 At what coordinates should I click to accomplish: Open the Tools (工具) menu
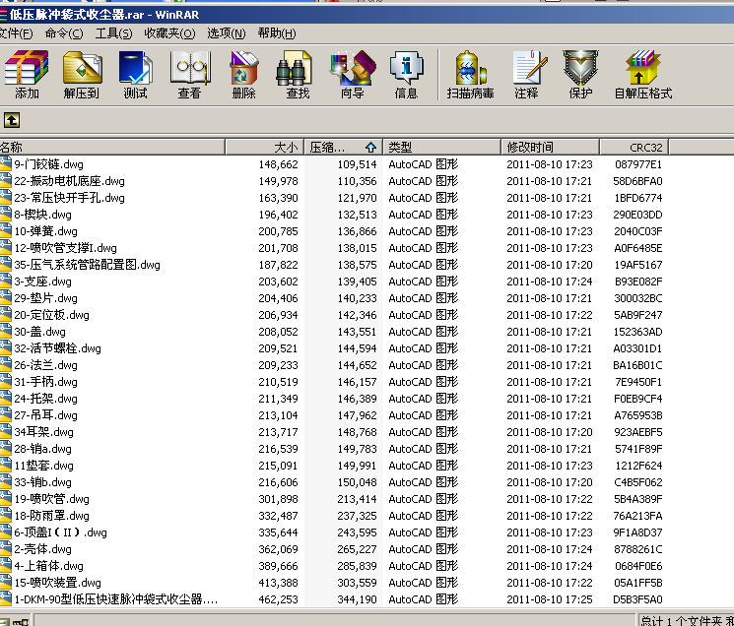click(x=113, y=33)
